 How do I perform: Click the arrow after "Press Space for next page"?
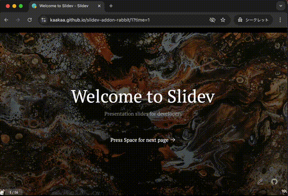pos(173,140)
